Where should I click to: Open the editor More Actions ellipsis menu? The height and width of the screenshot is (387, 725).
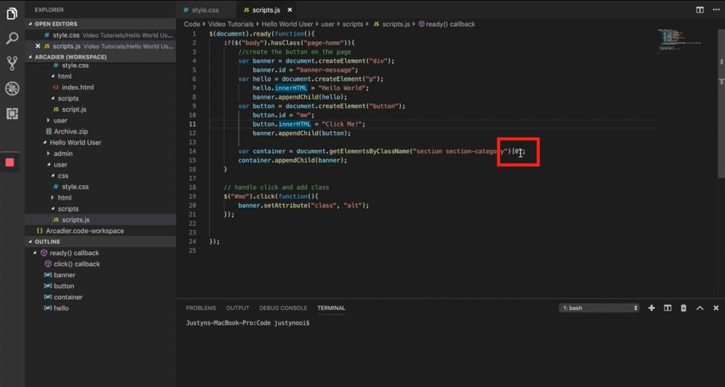[x=716, y=10]
